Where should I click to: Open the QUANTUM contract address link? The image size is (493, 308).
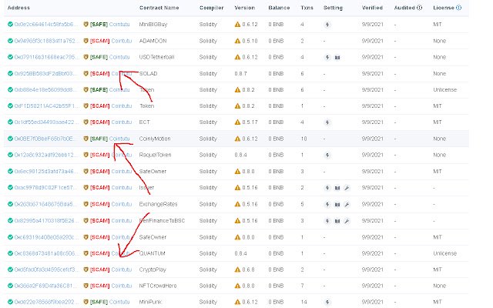pos(46,253)
